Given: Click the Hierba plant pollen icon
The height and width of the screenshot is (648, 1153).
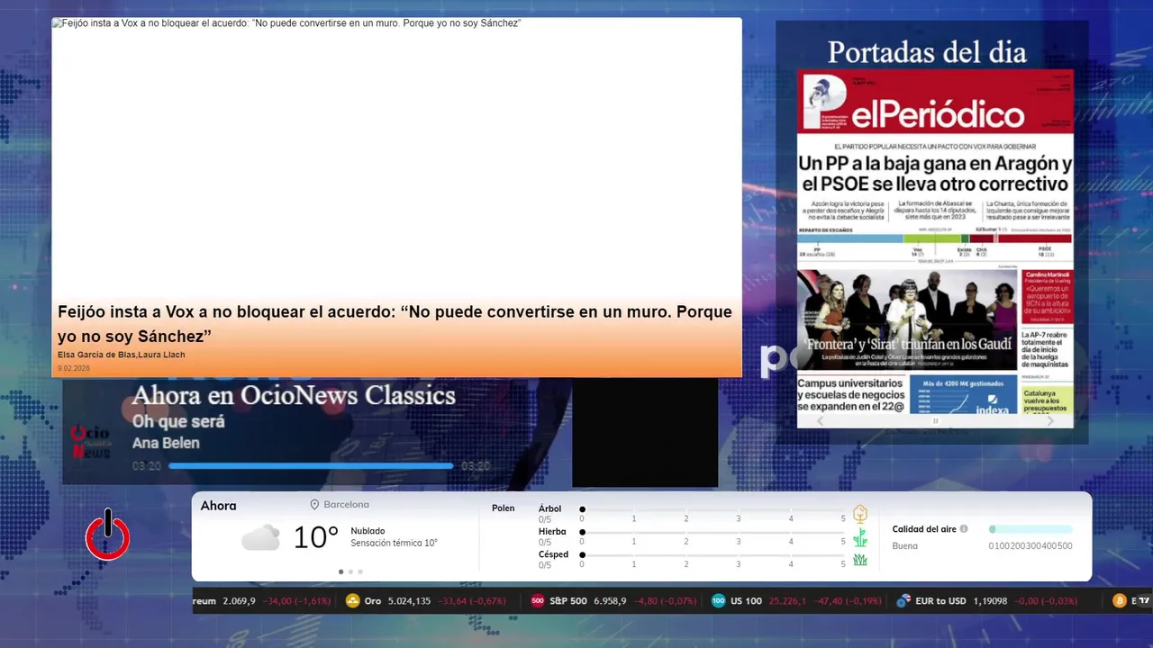Looking at the screenshot, I should pos(860,537).
